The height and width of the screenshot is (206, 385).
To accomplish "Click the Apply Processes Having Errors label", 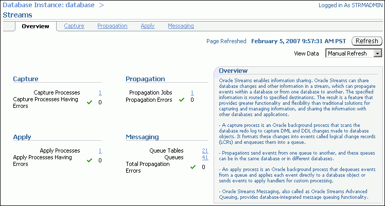I will point(43,161).
